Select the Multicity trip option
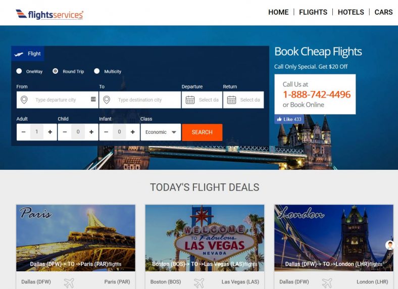The image size is (398, 289). pos(96,71)
